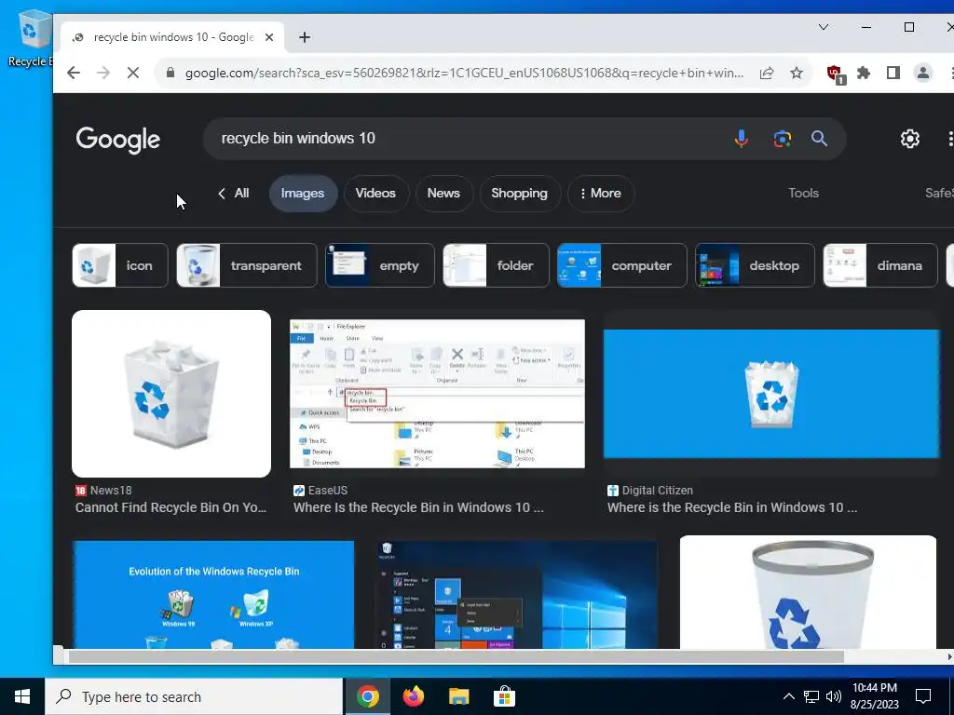The height and width of the screenshot is (715, 954).
Task: Open File Explorer from the taskbar
Action: tap(458, 696)
